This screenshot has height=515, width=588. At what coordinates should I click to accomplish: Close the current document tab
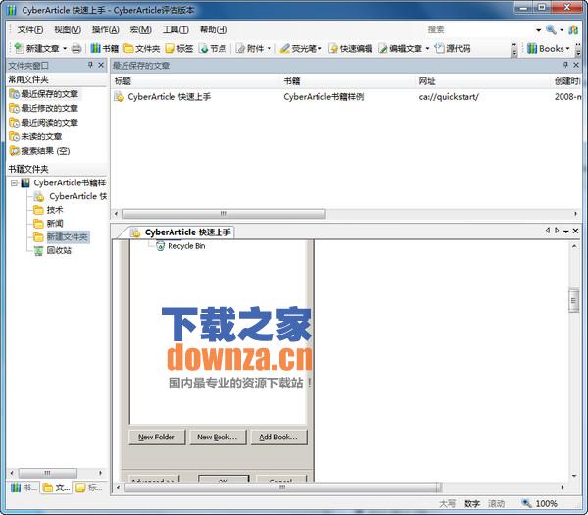[x=575, y=231]
